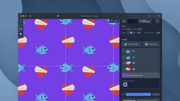Select fish layer 1 thumbnail
The height and width of the screenshot is (101, 180).
click(x=128, y=51)
